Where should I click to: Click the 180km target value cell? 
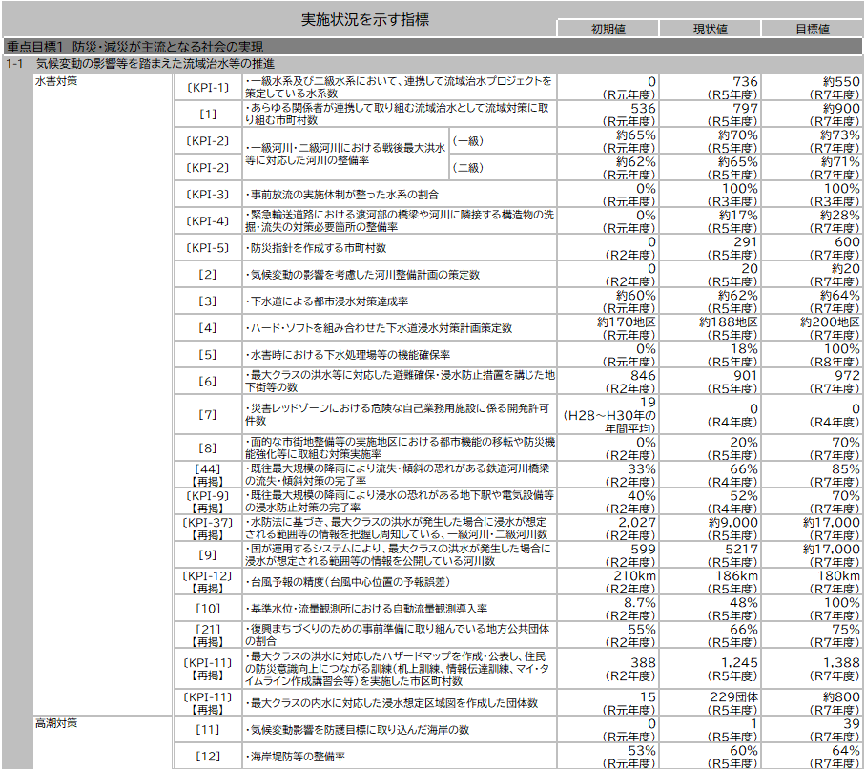click(812, 581)
